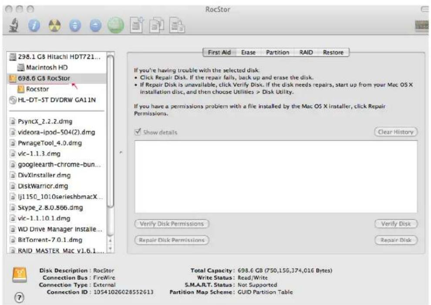This screenshot has height=305, width=431.
Task: Select the 698.6 GB RocStor disk
Action: [56, 78]
